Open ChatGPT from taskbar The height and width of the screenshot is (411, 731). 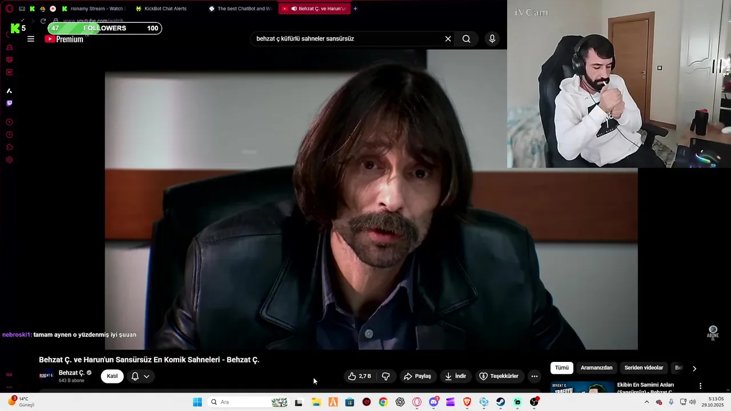[x=400, y=402]
